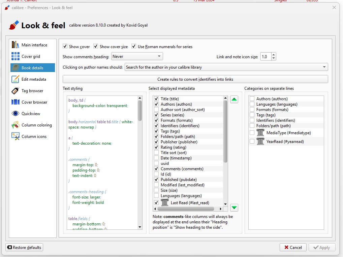Disable Use Roman numerals for series
The width and height of the screenshot is (343, 257).
pyautogui.click(x=134, y=46)
